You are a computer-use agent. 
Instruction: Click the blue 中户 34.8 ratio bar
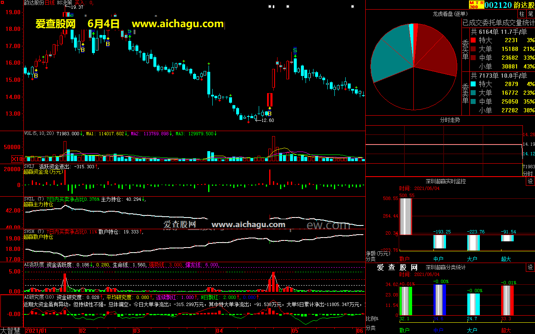coord(440,300)
